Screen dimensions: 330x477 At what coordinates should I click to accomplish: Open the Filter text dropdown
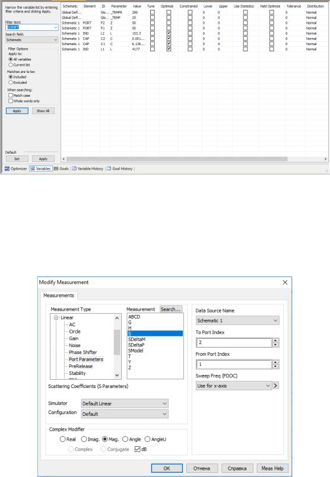pyautogui.click(x=55, y=27)
